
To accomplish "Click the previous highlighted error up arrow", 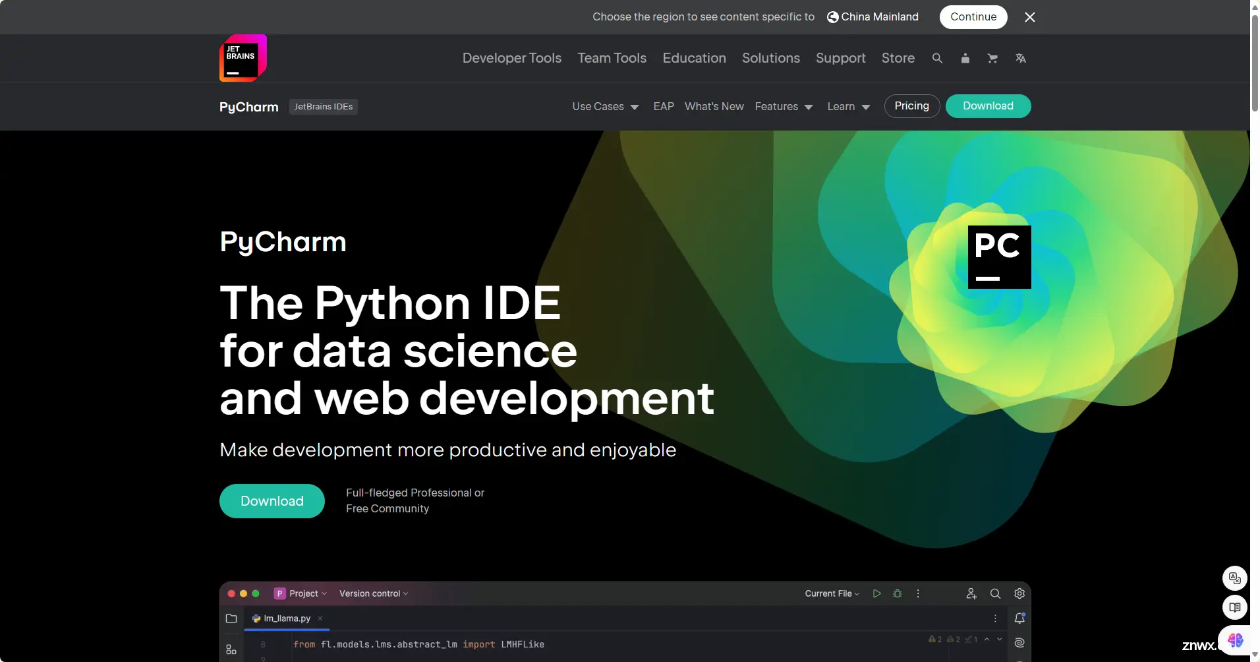I will tap(987, 639).
